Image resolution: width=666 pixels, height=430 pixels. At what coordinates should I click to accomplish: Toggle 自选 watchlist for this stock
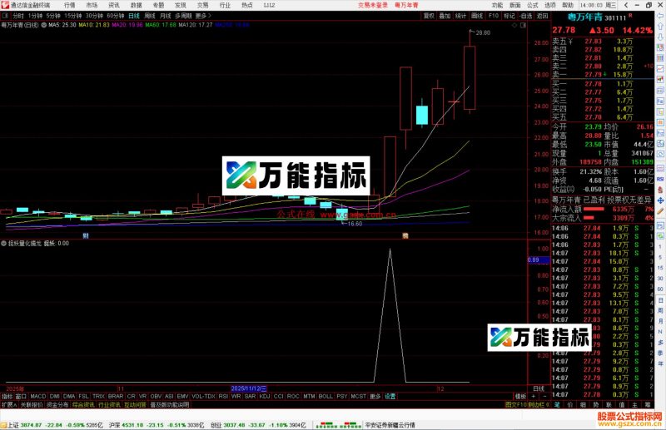[x=526, y=16]
